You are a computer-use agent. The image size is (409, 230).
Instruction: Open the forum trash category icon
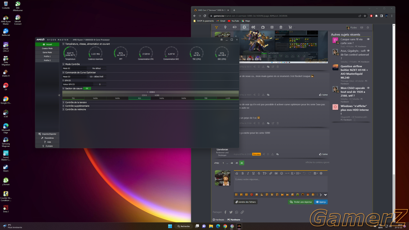point(281,27)
